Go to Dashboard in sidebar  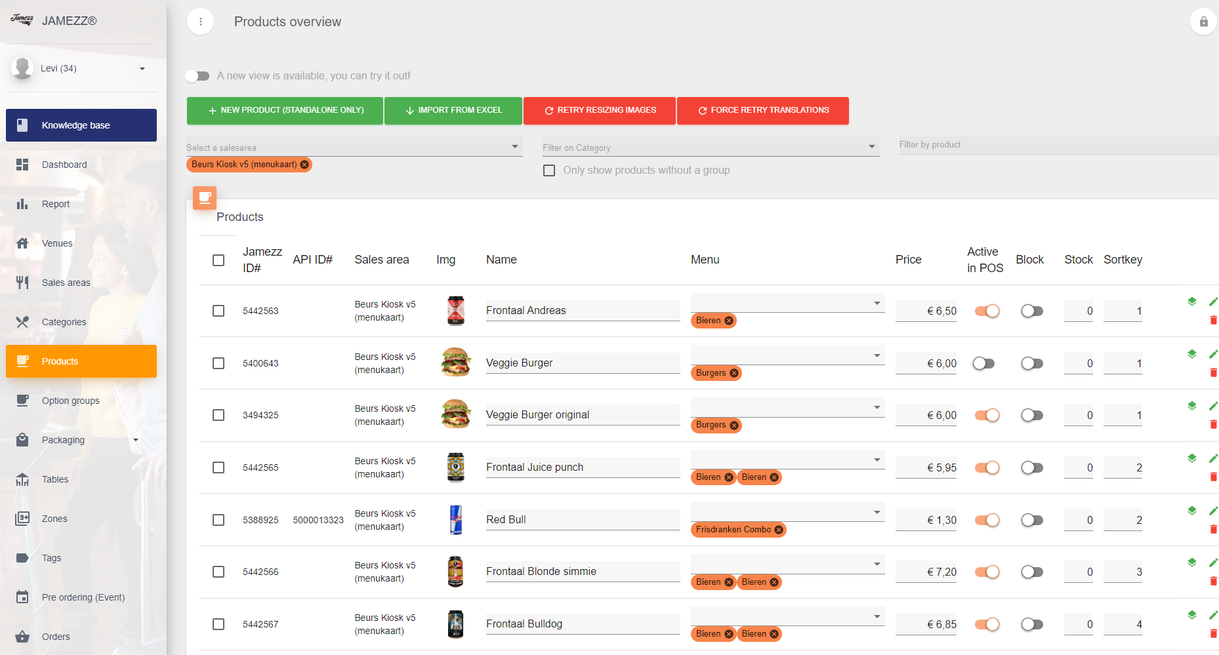pos(81,165)
